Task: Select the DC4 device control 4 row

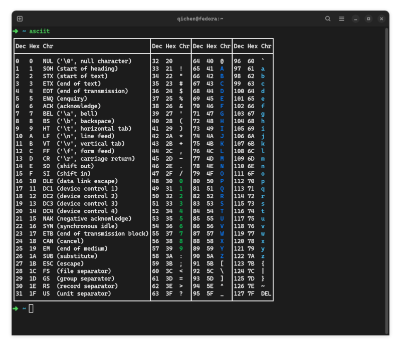Action: click(67, 211)
